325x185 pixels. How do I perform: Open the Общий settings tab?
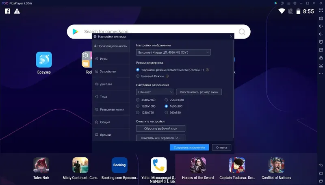point(111,122)
